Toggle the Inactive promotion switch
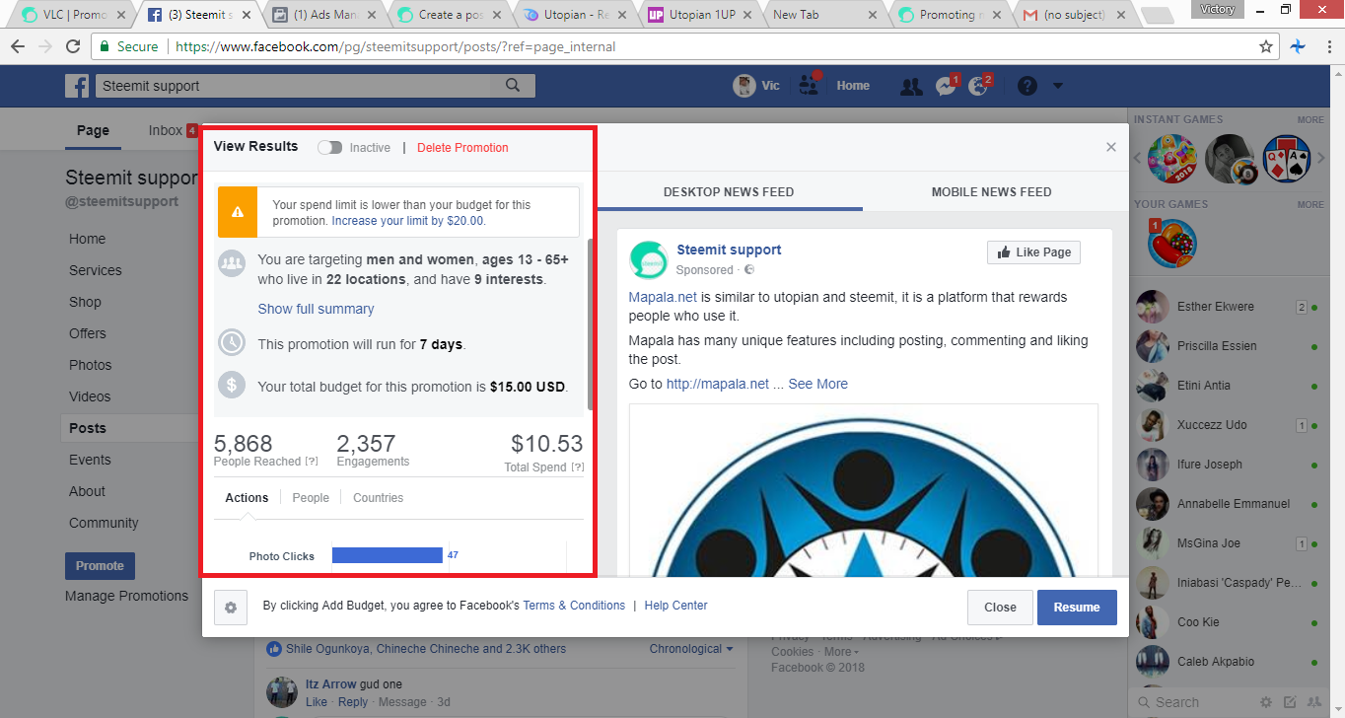 pos(329,147)
